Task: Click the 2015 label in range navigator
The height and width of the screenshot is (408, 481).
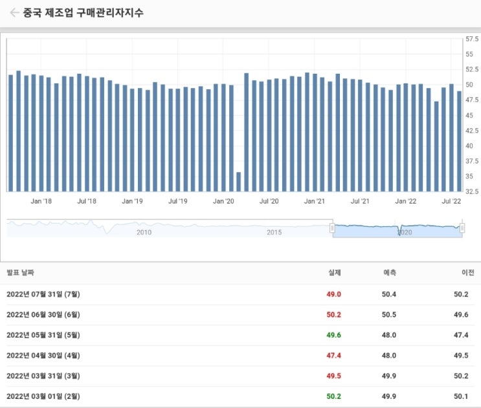Action: (x=274, y=232)
